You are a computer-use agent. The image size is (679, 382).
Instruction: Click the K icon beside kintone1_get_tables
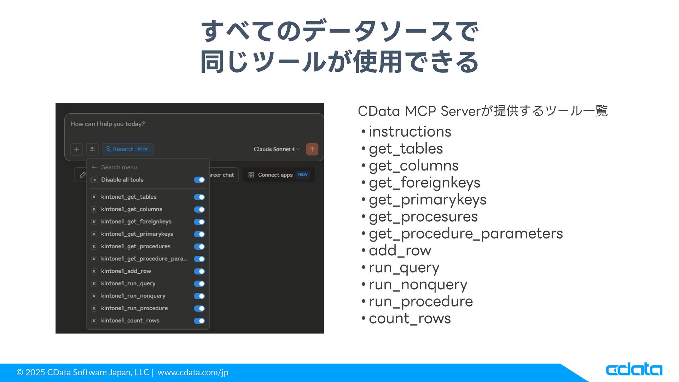pyautogui.click(x=94, y=197)
